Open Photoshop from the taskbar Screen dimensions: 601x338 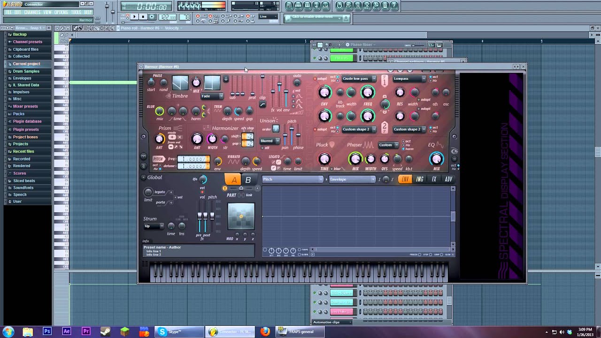coord(47,331)
